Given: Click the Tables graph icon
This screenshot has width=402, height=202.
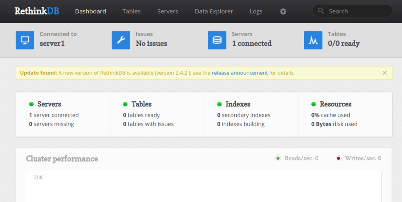Looking at the screenshot, I should click(x=313, y=40).
